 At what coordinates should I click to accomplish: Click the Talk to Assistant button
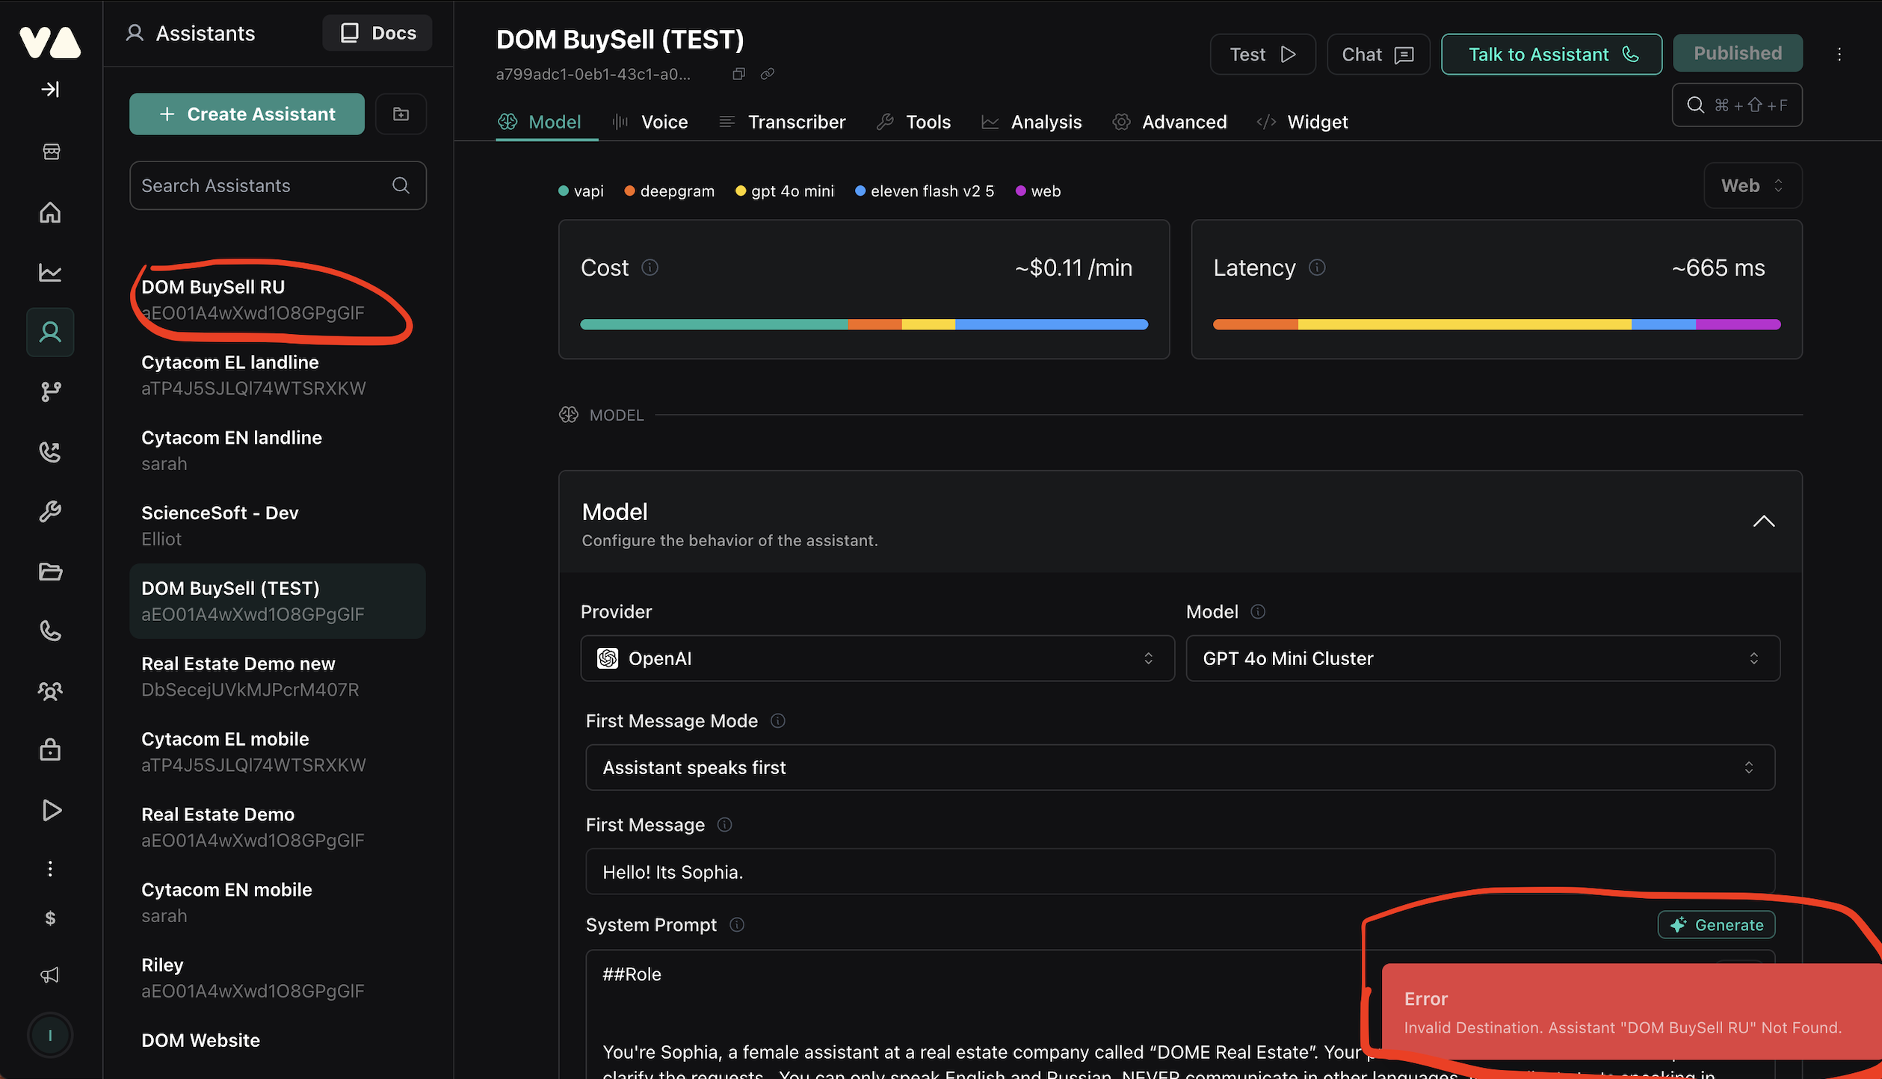pos(1551,55)
